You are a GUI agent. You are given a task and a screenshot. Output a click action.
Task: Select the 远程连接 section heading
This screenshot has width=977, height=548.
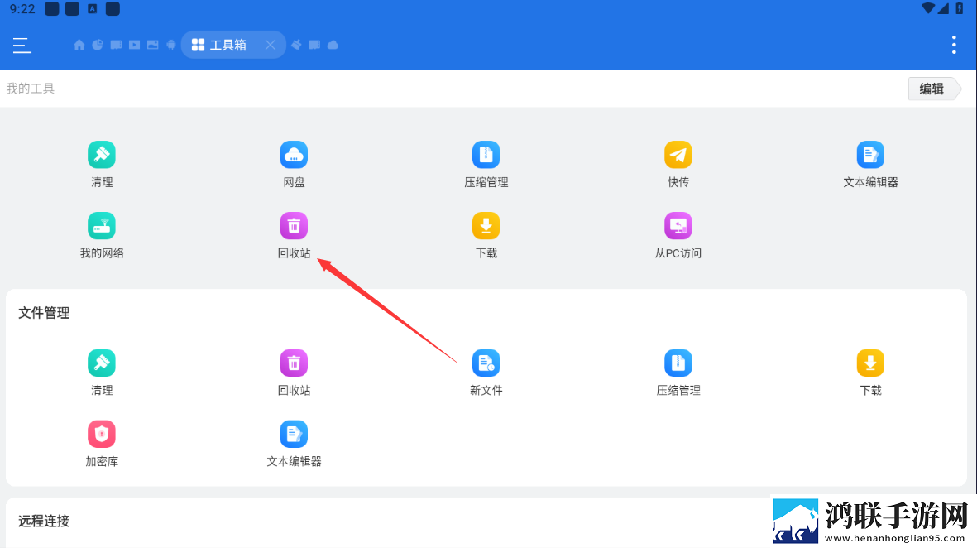(x=44, y=522)
